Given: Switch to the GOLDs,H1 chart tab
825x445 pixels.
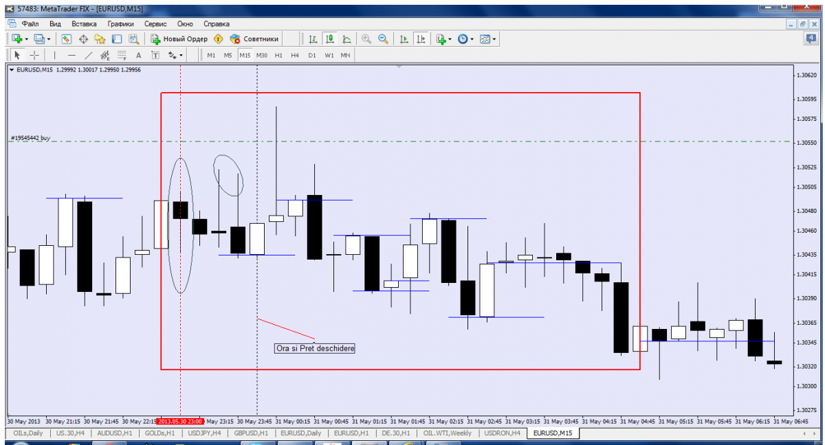Looking at the screenshot, I should click(x=159, y=433).
